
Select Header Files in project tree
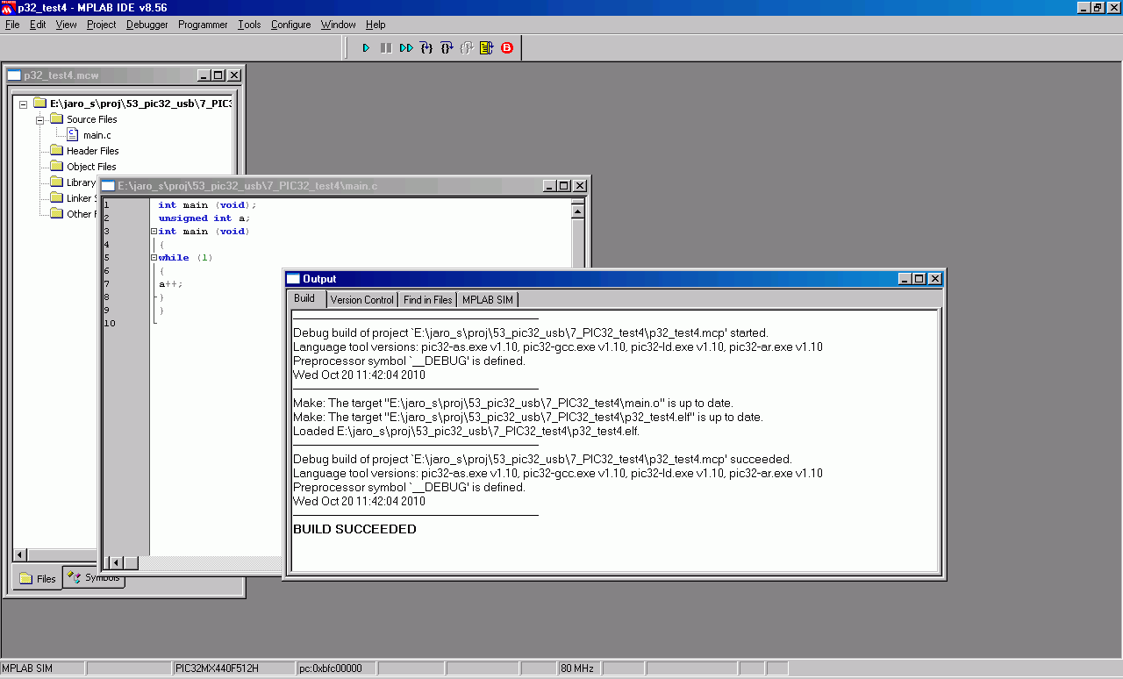click(93, 151)
